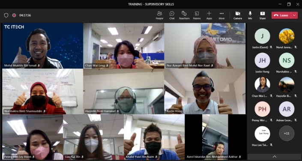Click the Share screen icon
This screenshot has width=302, height=161.
263,15
